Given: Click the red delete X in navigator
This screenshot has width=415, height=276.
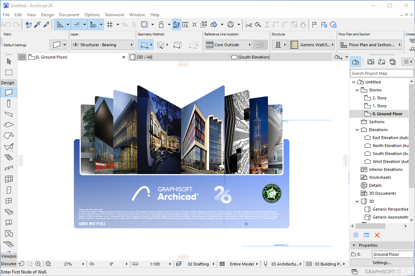Looking at the screenshot, I should [377, 235].
